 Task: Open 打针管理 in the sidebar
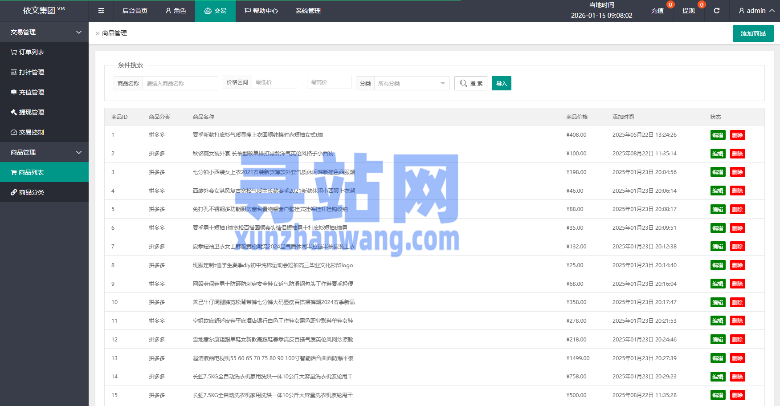tap(28, 72)
